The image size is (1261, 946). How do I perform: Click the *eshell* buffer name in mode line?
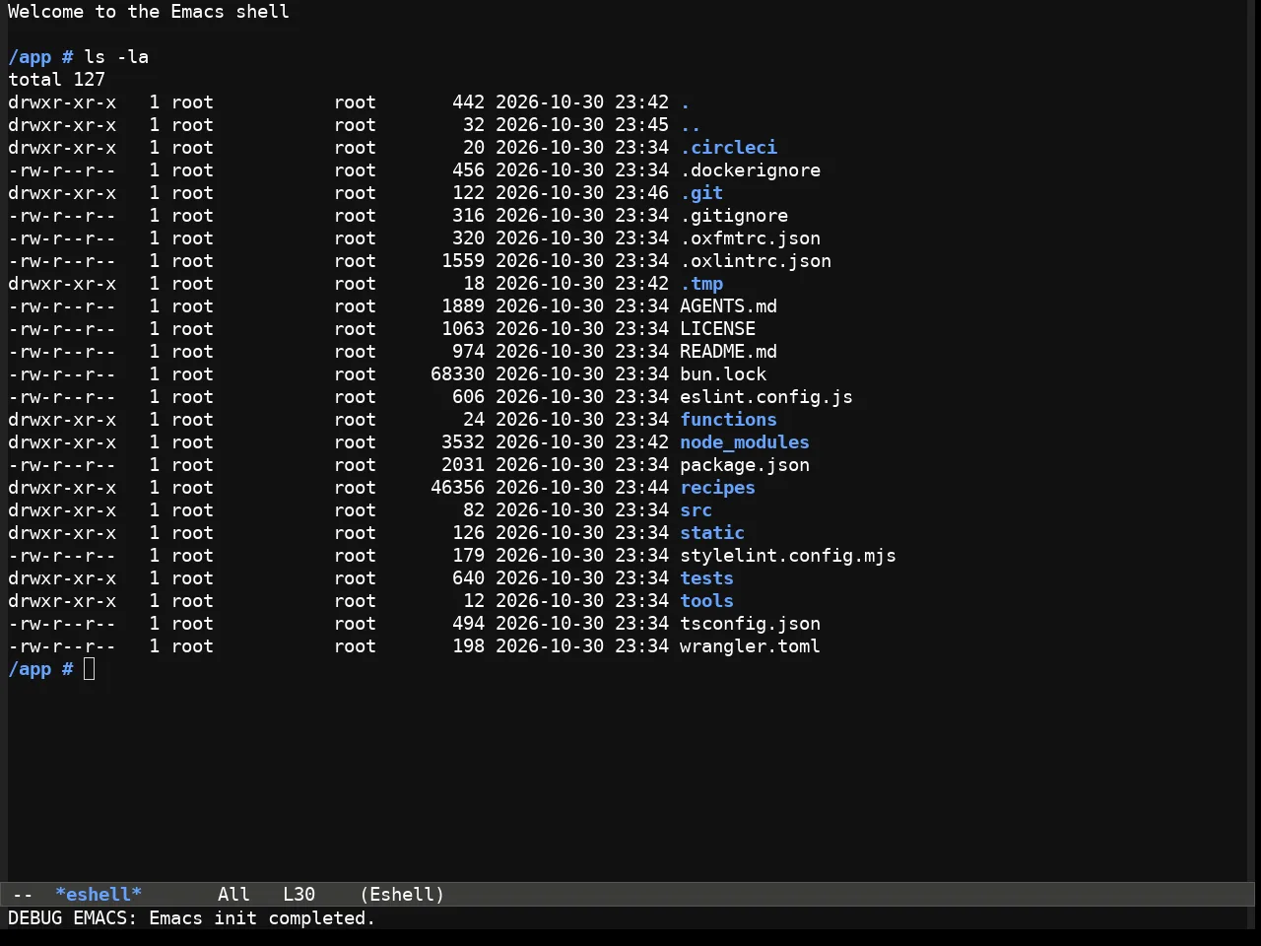point(99,895)
